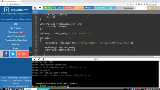
Task: Click the Upload File icon in toolbar
Action: (40, 8)
